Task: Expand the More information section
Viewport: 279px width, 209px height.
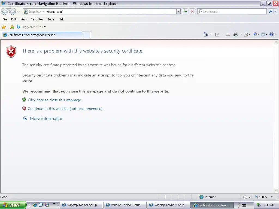Action: 43,119
